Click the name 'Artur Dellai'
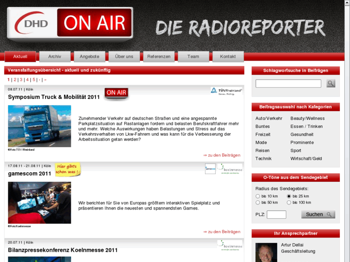This screenshot has width=350, height=262. point(292,245)
